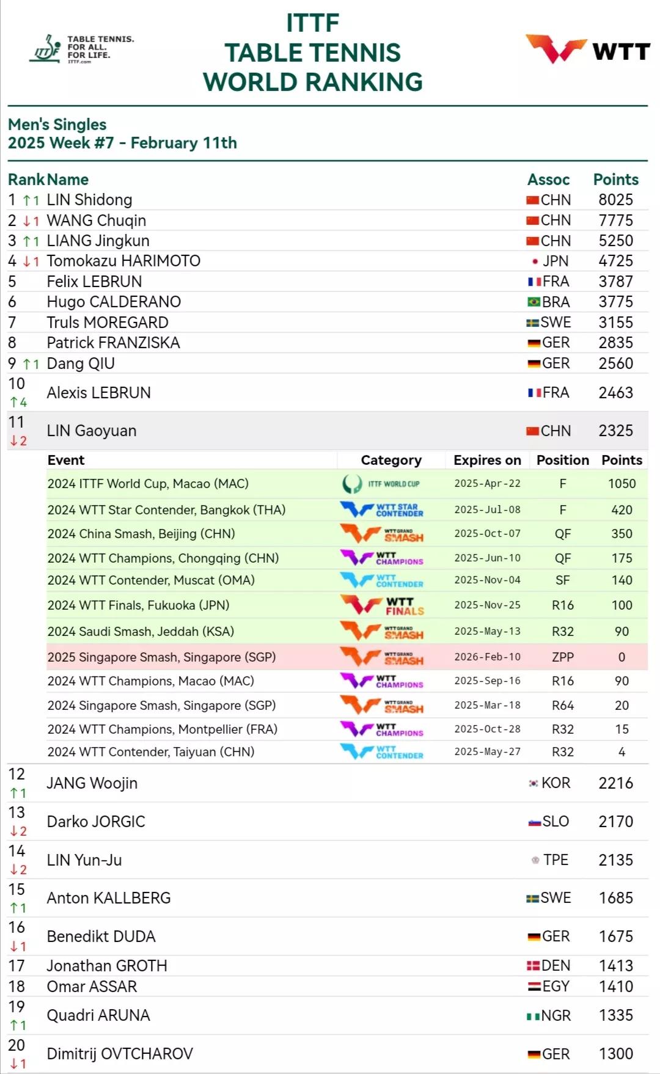The height and width of the screenshot is (1074, 660).
Task: Click the 2024 WTT Contender, Taiyuan event
Action: tap(151, 751)
